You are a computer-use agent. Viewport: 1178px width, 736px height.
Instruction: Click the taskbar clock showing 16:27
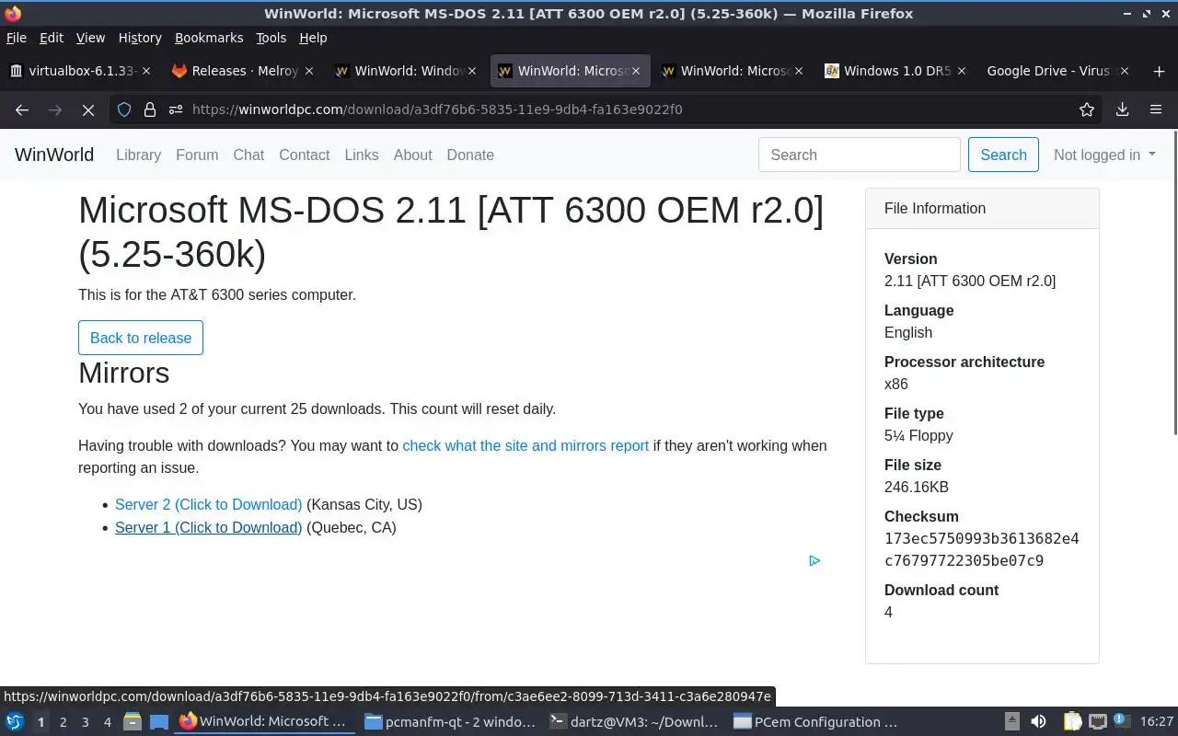(x=1157, y=722)
